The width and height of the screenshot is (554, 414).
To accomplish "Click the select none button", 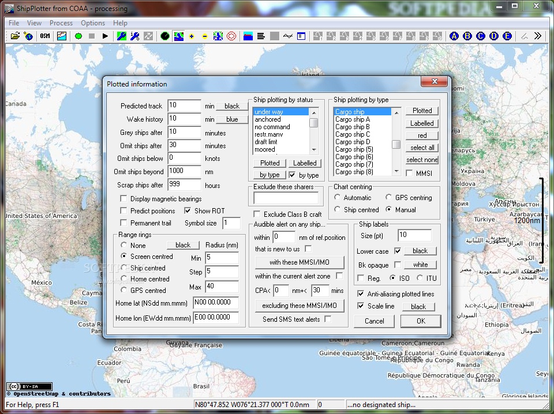I will 422,160.
